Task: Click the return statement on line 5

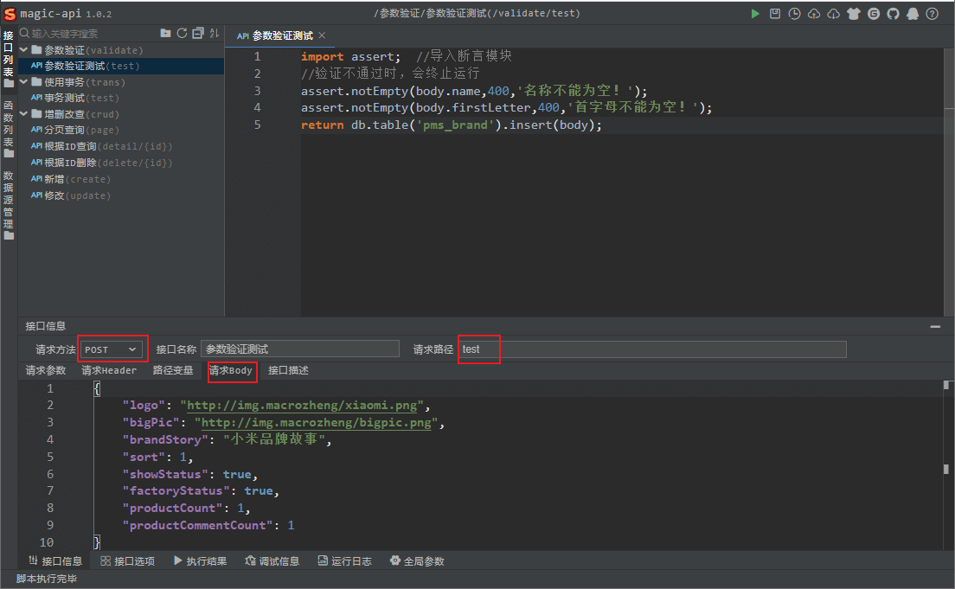Action: pyautogui.click(x=452, y=125)
